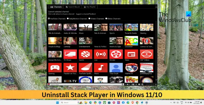Click the taskbar Search box
Image resolution: width=204 pixels, height=105 pixels.
click(x=71, y=103)
